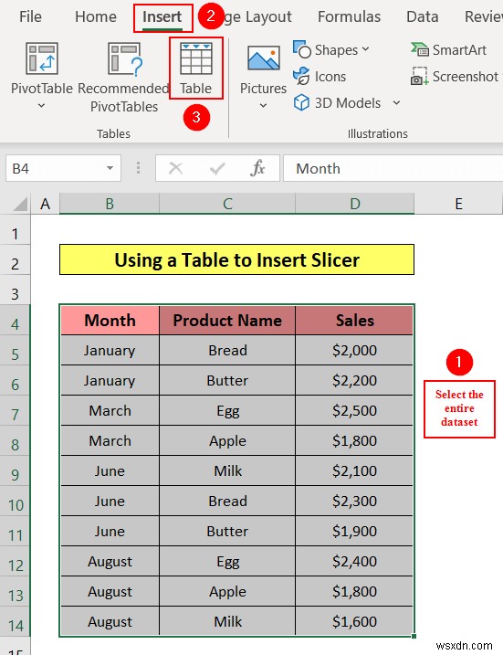Expand the 3D Models dropdown arrow
Viewport: 503px width, 655px height.
pos(396,102)
